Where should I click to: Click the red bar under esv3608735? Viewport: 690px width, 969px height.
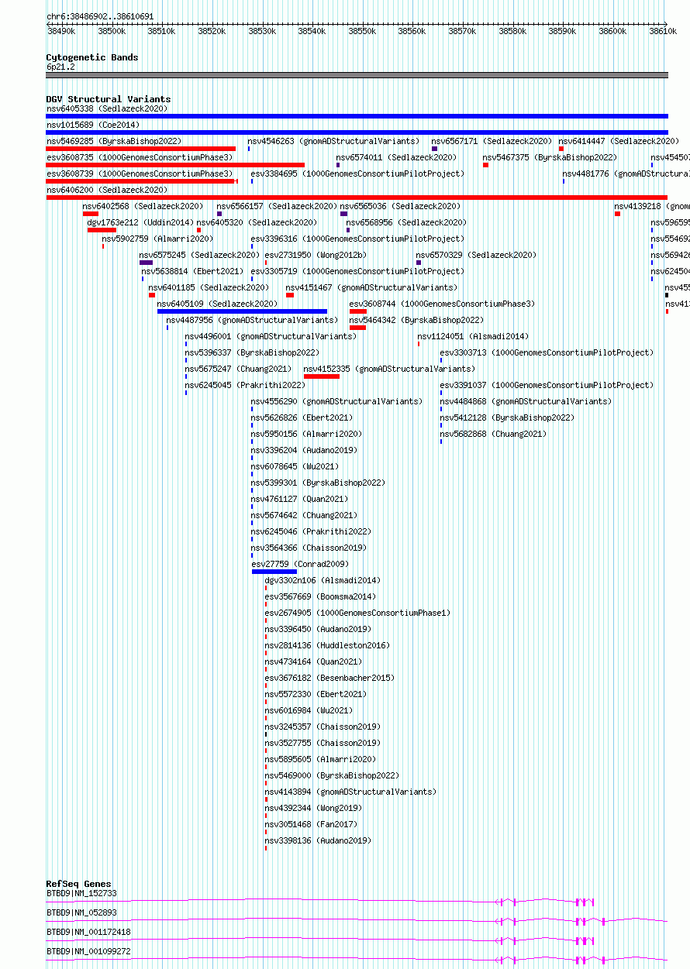point(175,165)
